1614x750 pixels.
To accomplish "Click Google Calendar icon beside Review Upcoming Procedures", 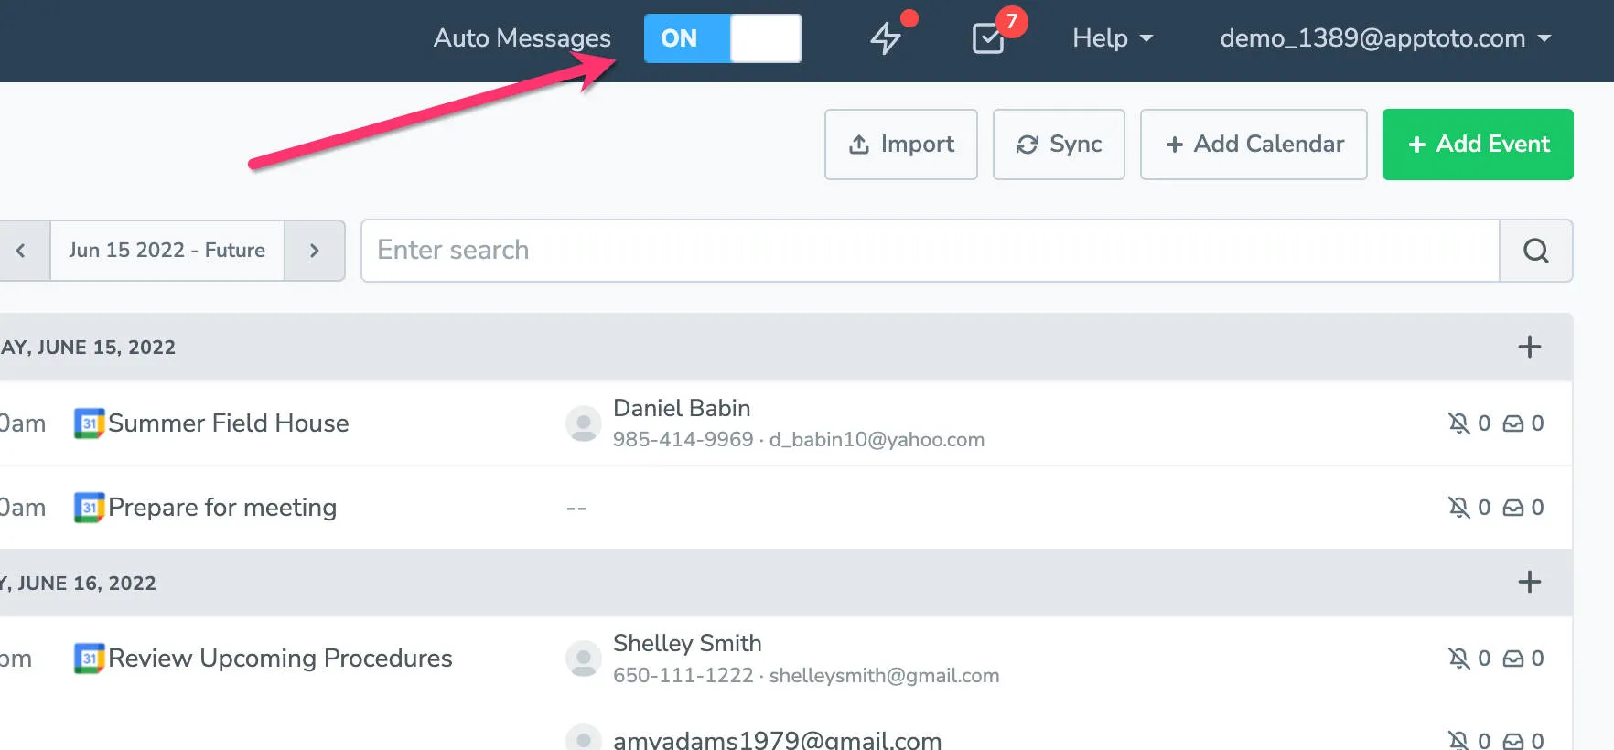I will coord(89,659).
